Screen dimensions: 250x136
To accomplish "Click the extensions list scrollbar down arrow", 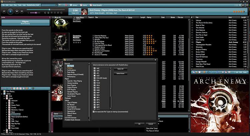I will [111, 108].
